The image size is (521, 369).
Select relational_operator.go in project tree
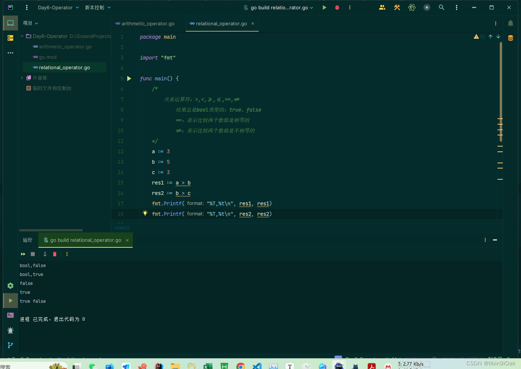coord(64,67)
